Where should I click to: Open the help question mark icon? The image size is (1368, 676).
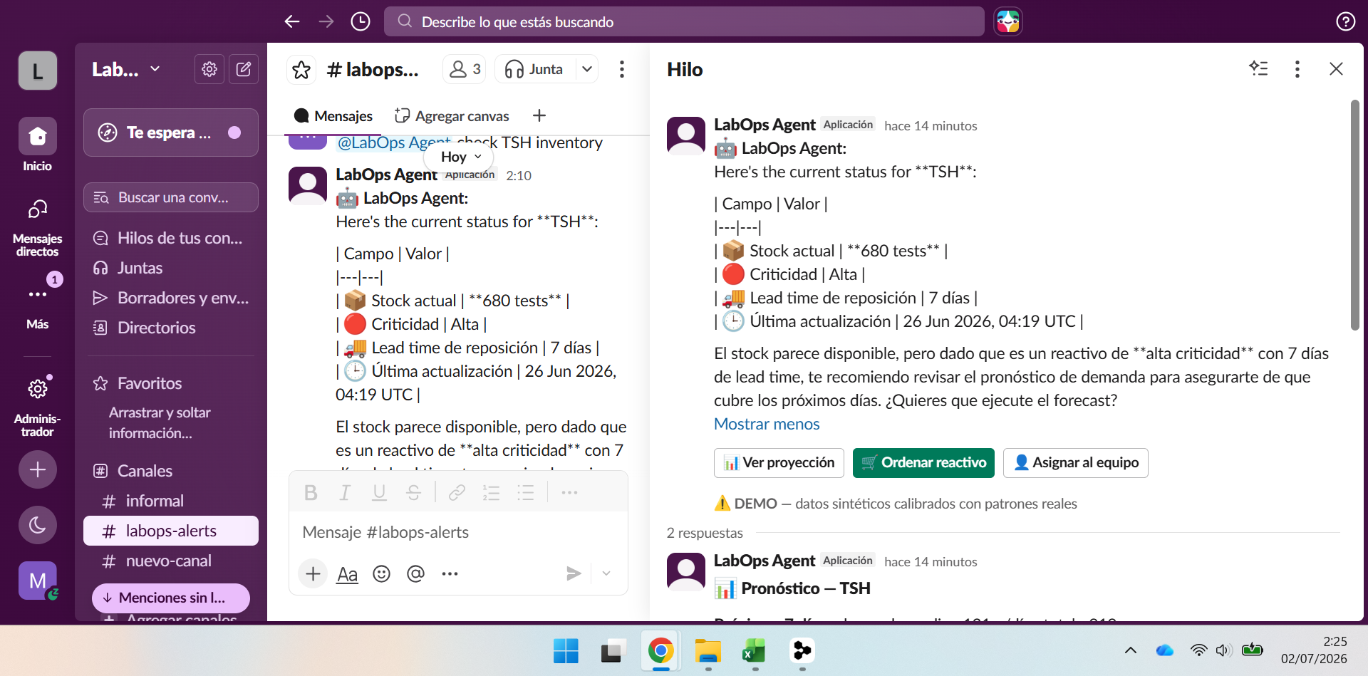pos(1345,21)
